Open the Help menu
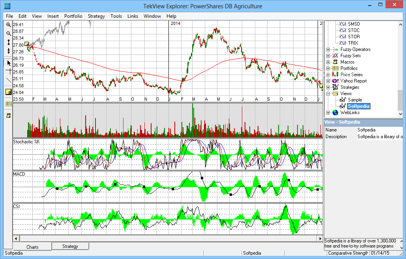The width and height of the screenshot is (406, 259). (x=171, y=16)
